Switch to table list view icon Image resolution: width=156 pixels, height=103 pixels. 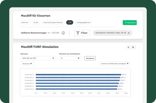pos(128,47)
